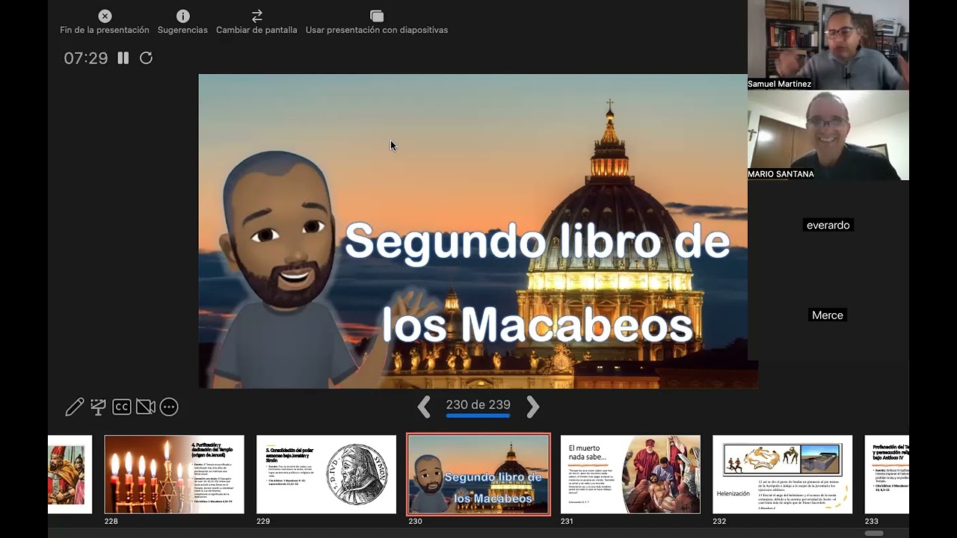Viewport: 957px width, 538px height.
Task: Click the Merce participant label
Action: [x=828, y=315]
